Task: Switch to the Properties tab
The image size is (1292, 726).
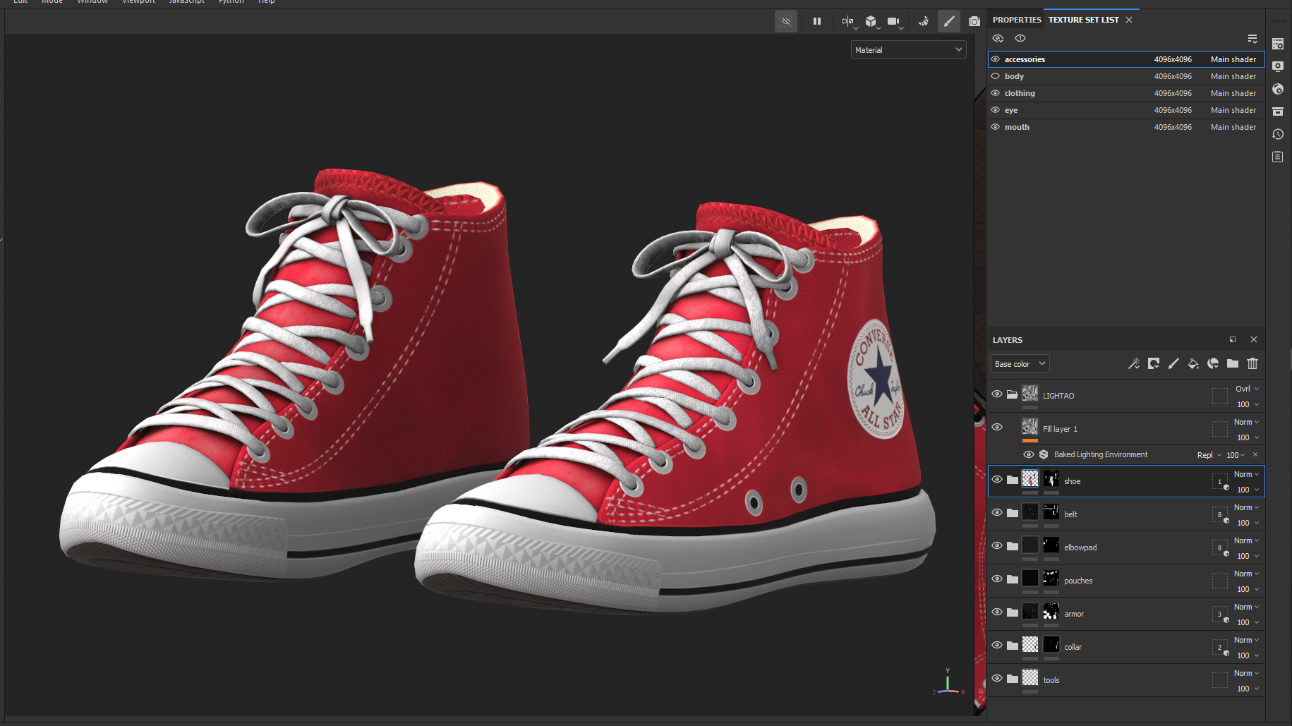Action: [x=1016, y=20]
